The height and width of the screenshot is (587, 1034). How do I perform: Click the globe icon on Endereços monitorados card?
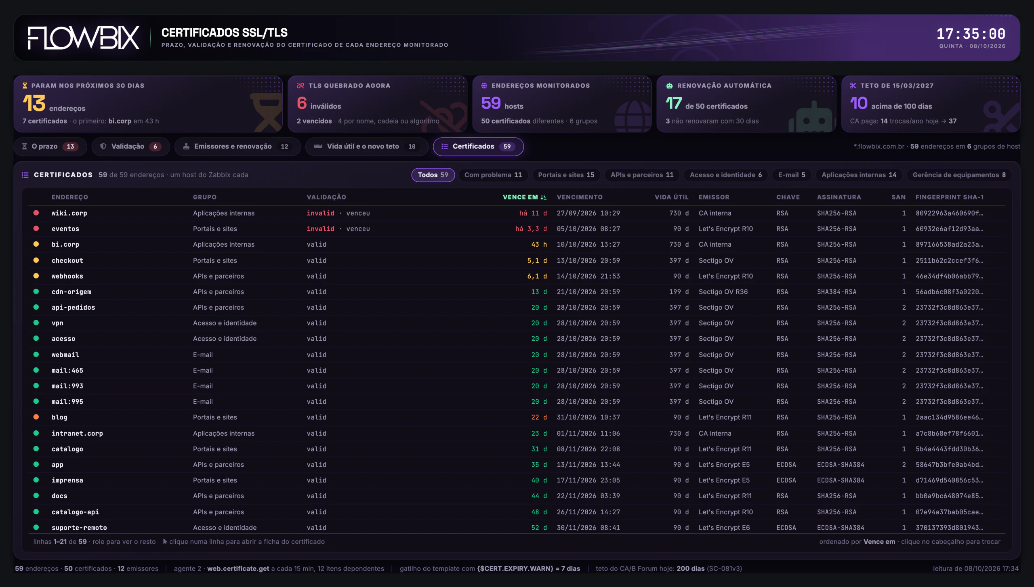coord(484,86)
